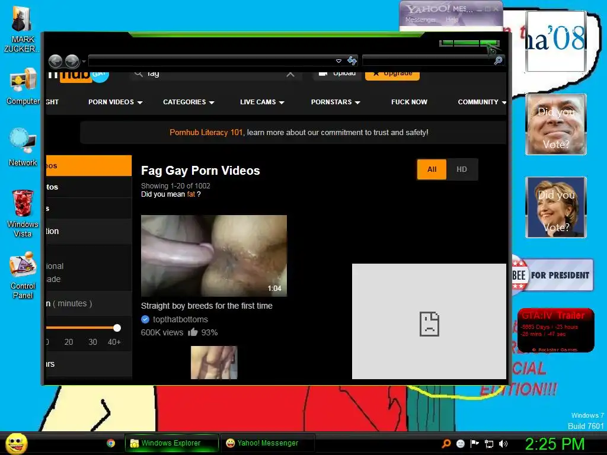Click the orange search tray icon

446,443
